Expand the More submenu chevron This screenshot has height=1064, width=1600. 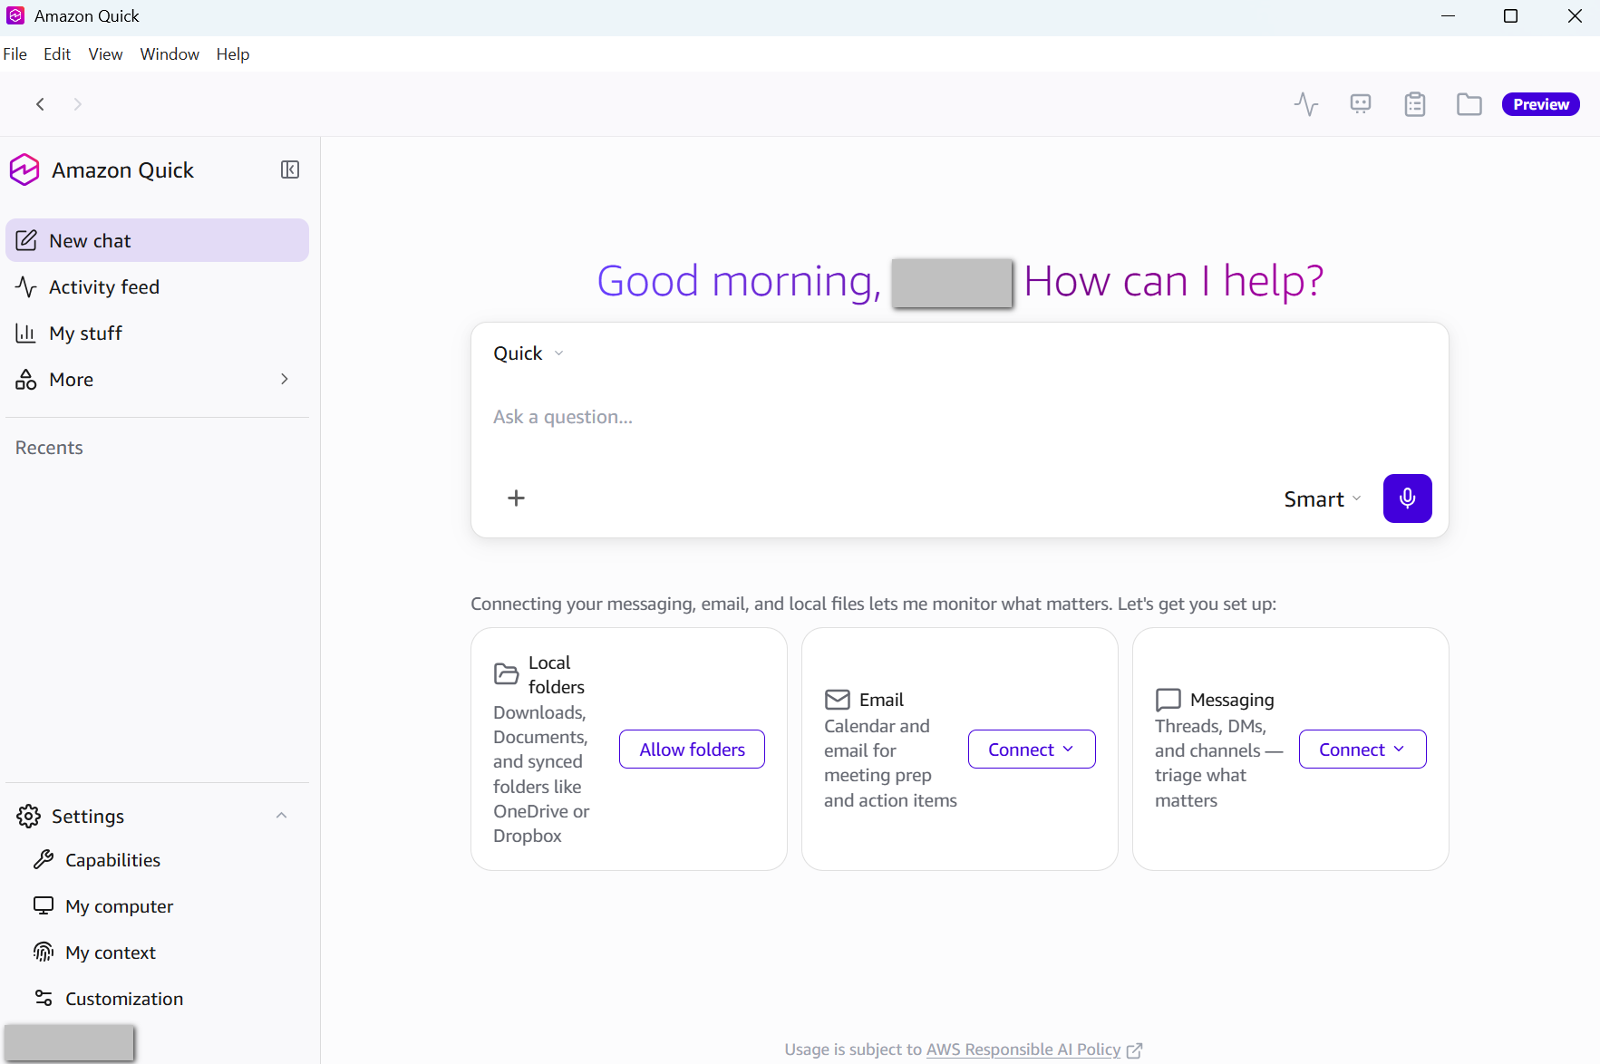[x=285, y=379]
